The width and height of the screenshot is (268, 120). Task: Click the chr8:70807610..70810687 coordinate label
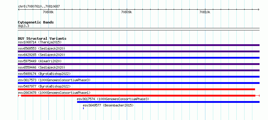(39, 7)
